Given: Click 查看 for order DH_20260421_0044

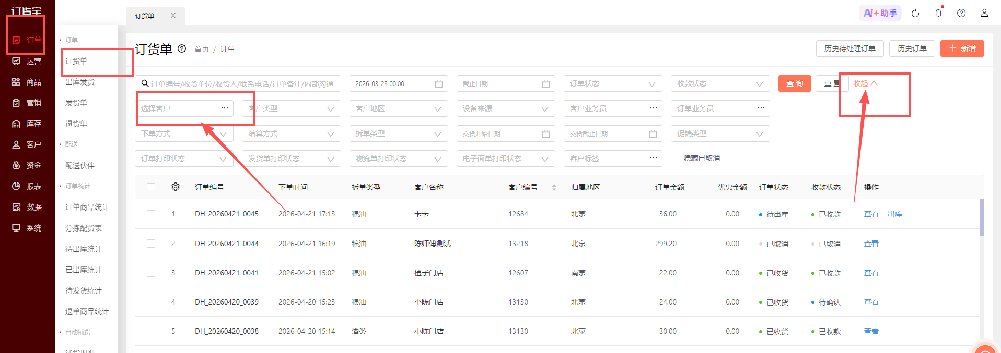Looking at the screenshot, I should pyautogui.click(x=871, y=244).
